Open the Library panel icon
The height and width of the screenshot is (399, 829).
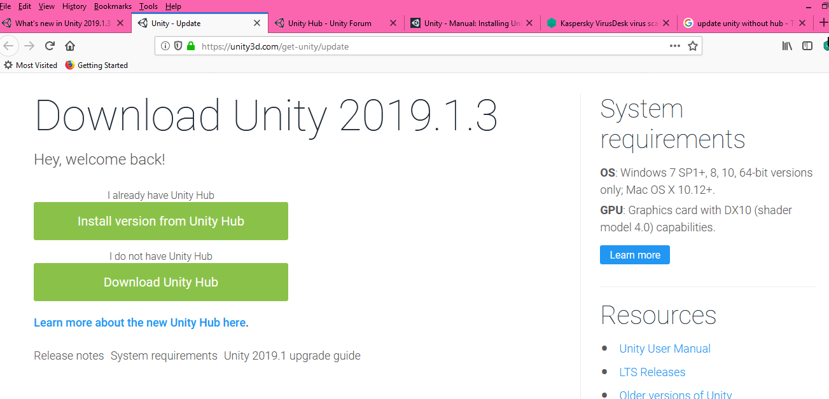(786, 46)
